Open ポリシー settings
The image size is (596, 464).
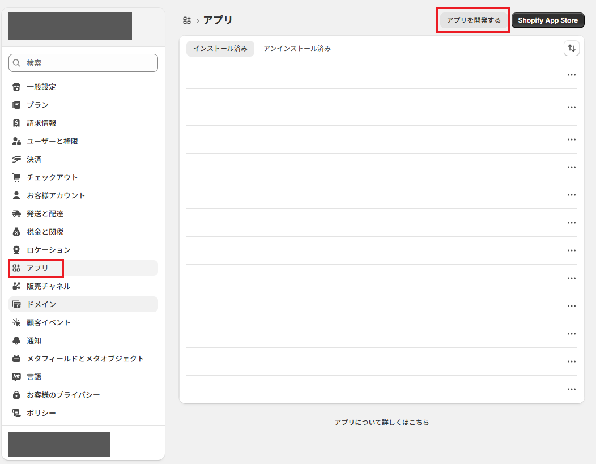[x=83, y=413]
